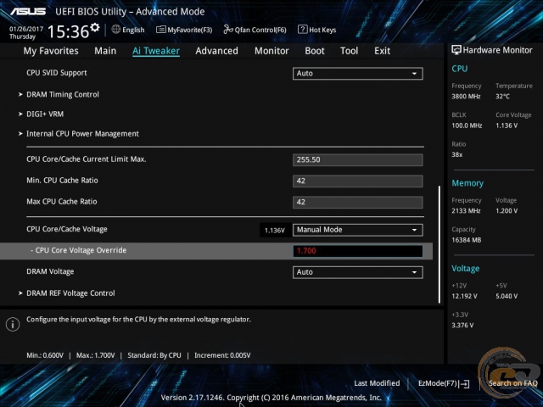Select the Ai Tweaker tab

pyautogui.click(x=156, y=51)
